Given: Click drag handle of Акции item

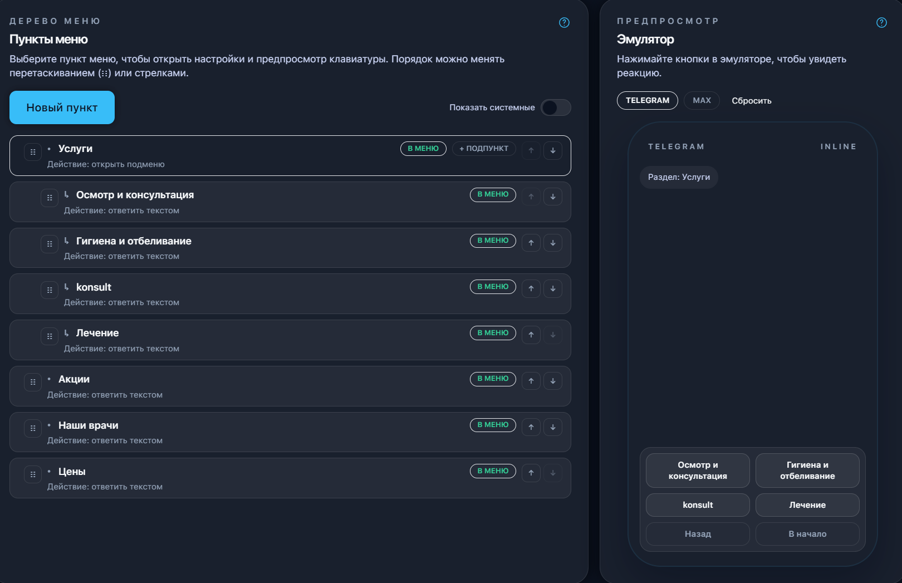Looking at the screenshot, I should pos(33,382).
